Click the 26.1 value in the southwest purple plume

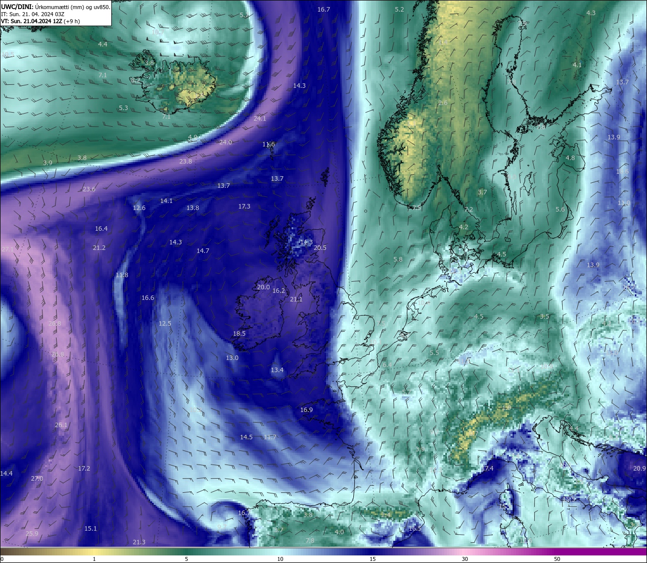pos(61,425)
